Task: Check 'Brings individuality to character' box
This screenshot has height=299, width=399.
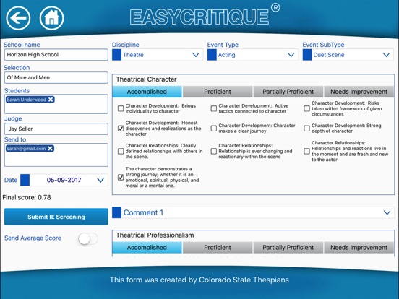Action: pos(121,108)
